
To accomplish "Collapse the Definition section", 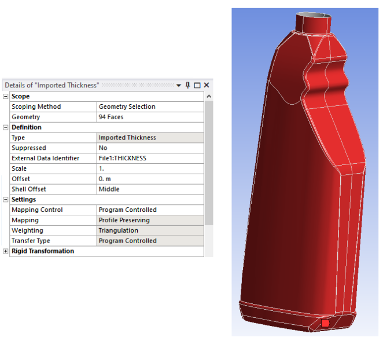I will (x=6, y=127).
